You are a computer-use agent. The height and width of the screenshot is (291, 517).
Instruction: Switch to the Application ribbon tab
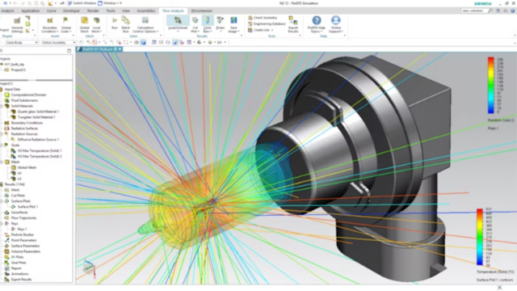pos(31,11)
